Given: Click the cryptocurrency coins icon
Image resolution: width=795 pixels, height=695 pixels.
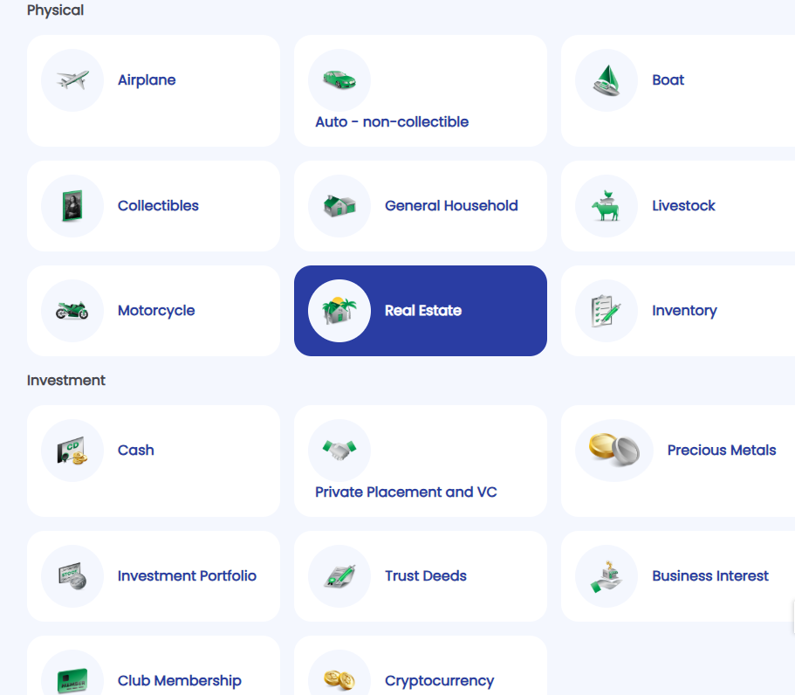Looking at the screenshot, I should click(339, 681).
